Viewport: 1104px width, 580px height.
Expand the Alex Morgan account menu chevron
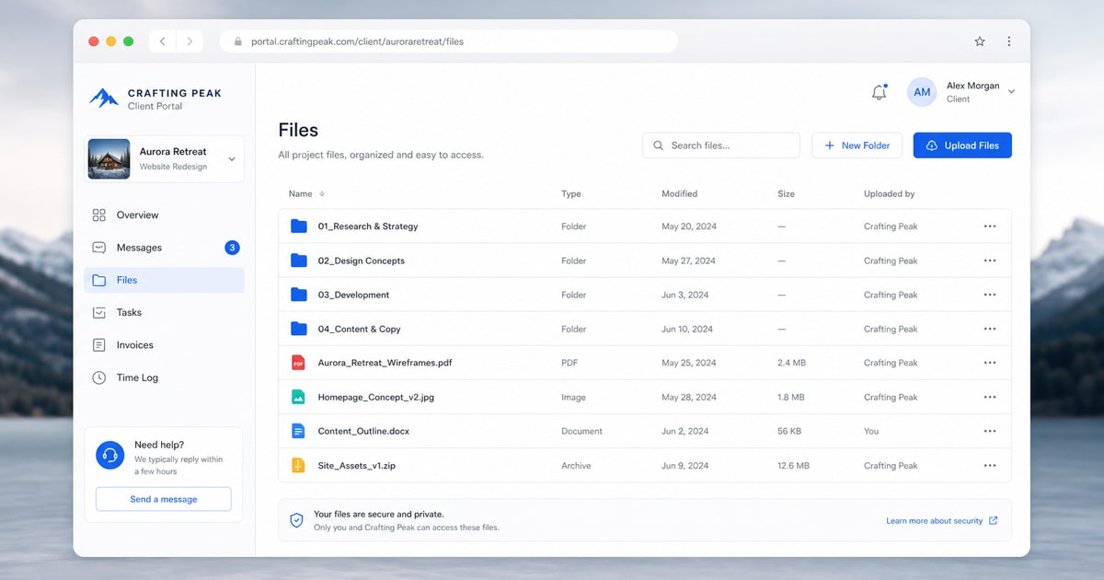click(1011, 92)
